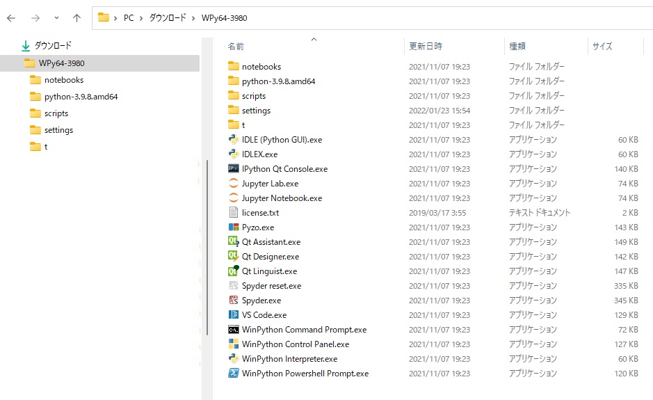This screenshot has height=400, width=653.
Task: Click the ダウンロード download arrow icon
Action: click(x=26, y=45)
